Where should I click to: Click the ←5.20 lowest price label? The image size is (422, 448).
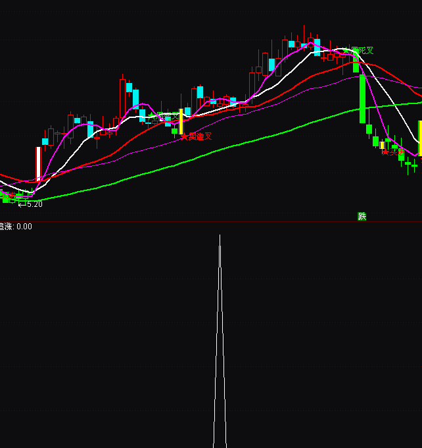30,204
